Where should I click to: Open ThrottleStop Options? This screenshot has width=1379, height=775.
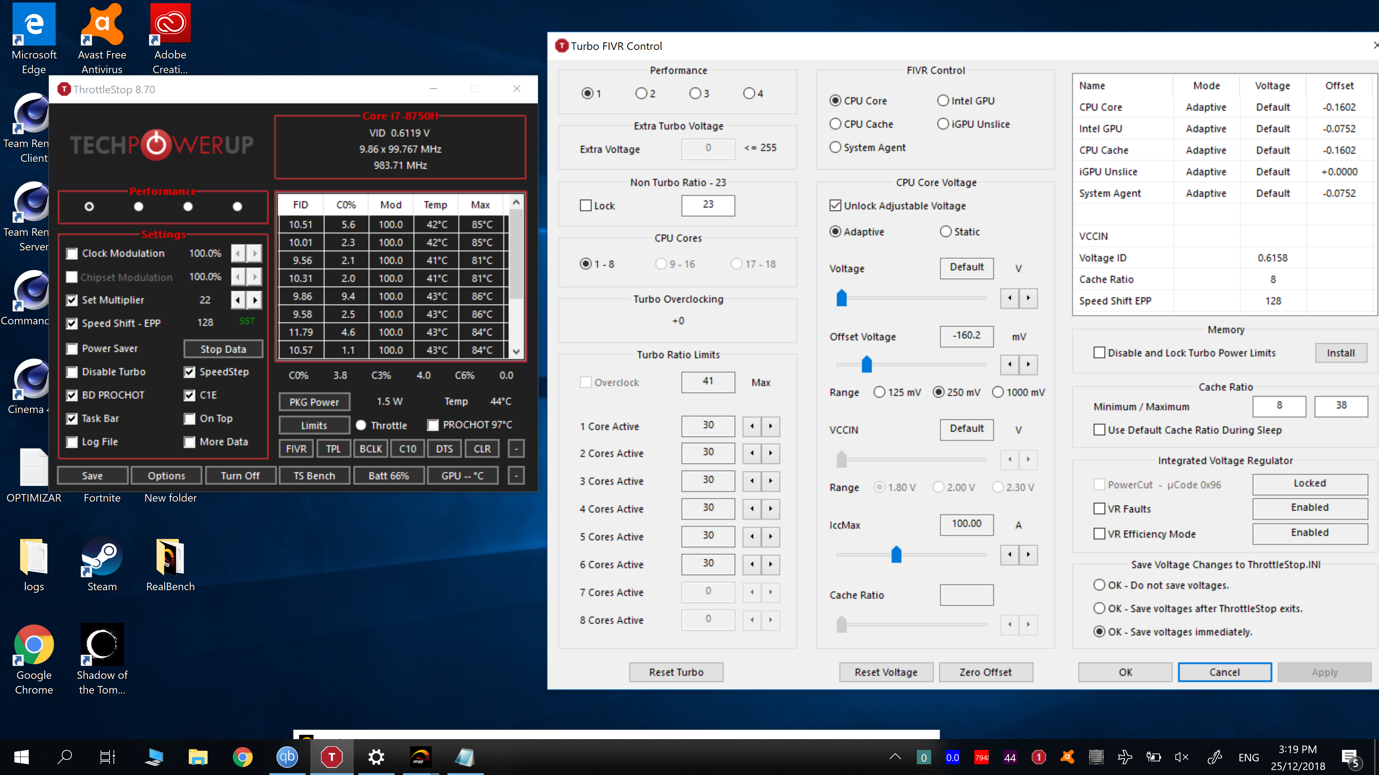[167, 475]
